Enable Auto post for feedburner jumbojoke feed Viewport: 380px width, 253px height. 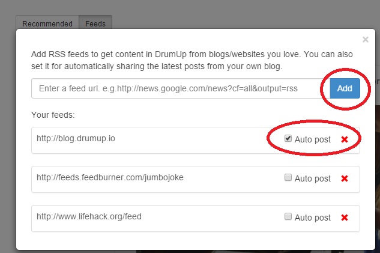click(288, 177)
